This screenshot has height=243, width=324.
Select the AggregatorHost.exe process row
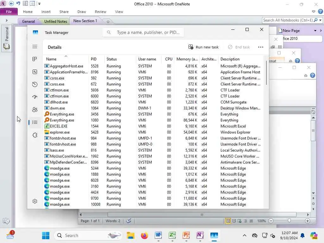(153, 66)
